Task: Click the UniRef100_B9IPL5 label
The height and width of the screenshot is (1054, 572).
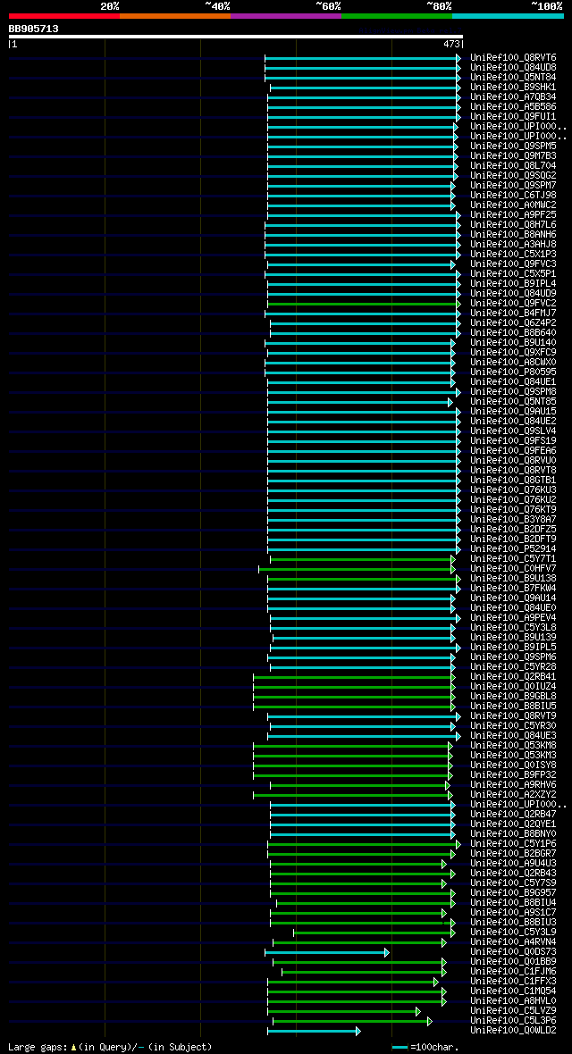Action: coord(513,648)
